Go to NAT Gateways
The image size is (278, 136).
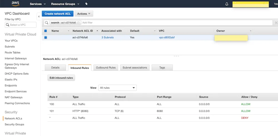[14, 97]
